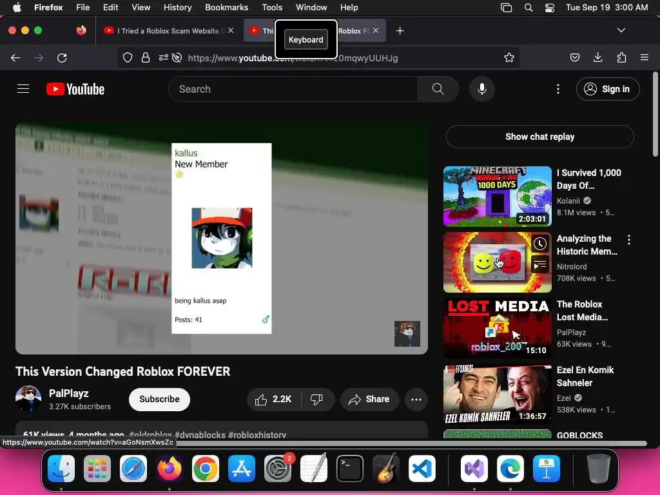This screenshot has height=495, width=660.
Task: Open the YouTube hamburger guide menu
Action: click(23, 89)
